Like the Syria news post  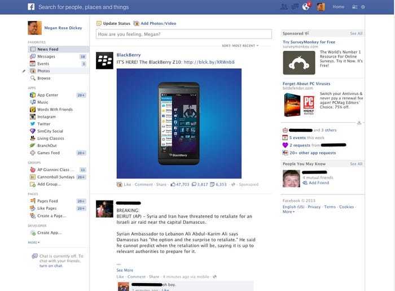120,277
